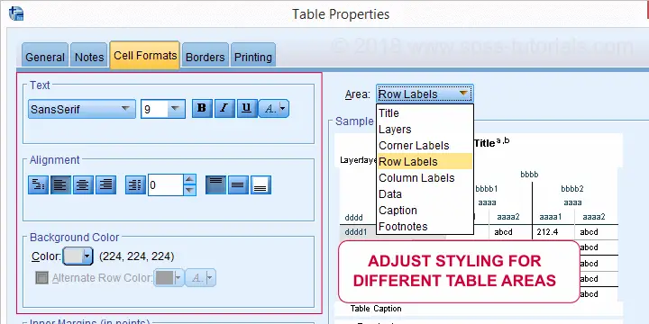Choose Footnotes from Area list
The image size is (649, 324).
[x=425, y=226]
